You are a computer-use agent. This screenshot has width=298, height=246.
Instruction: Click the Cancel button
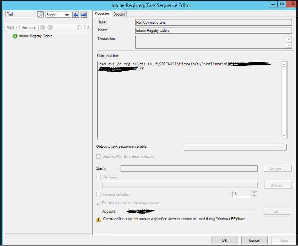(254, 240)
